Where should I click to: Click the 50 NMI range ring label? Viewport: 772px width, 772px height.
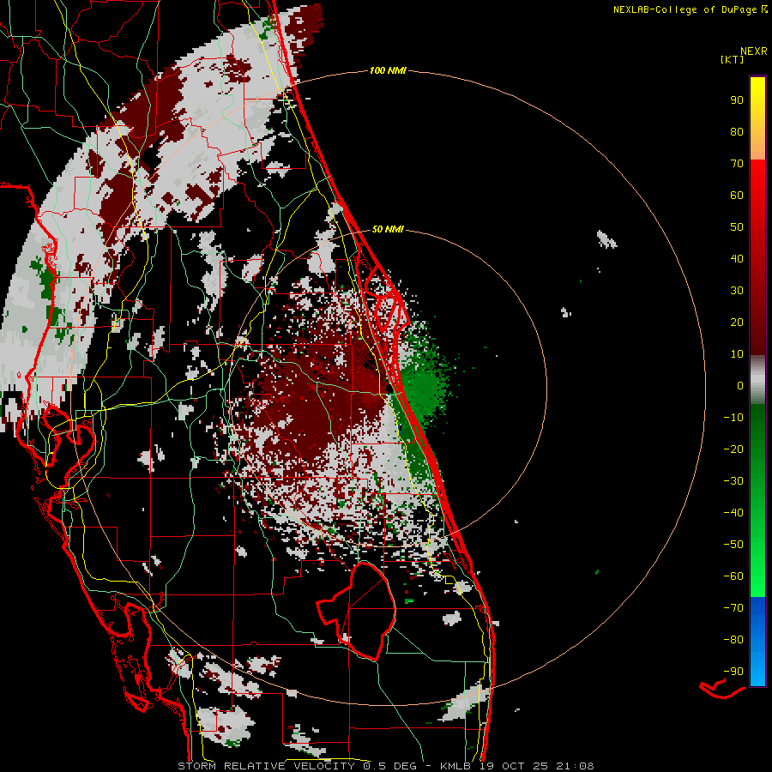388,229
